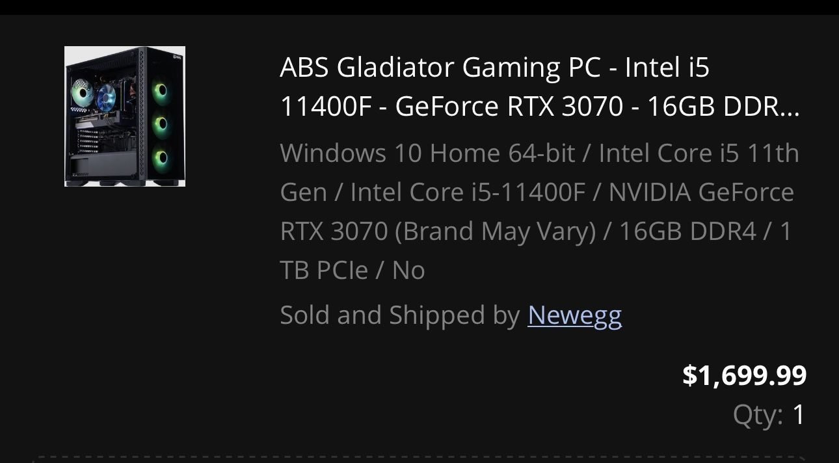This screenshot has width=839, height=463.
Task: Click the Sold and Shipped by text
Action: click(x=397, y=315)
